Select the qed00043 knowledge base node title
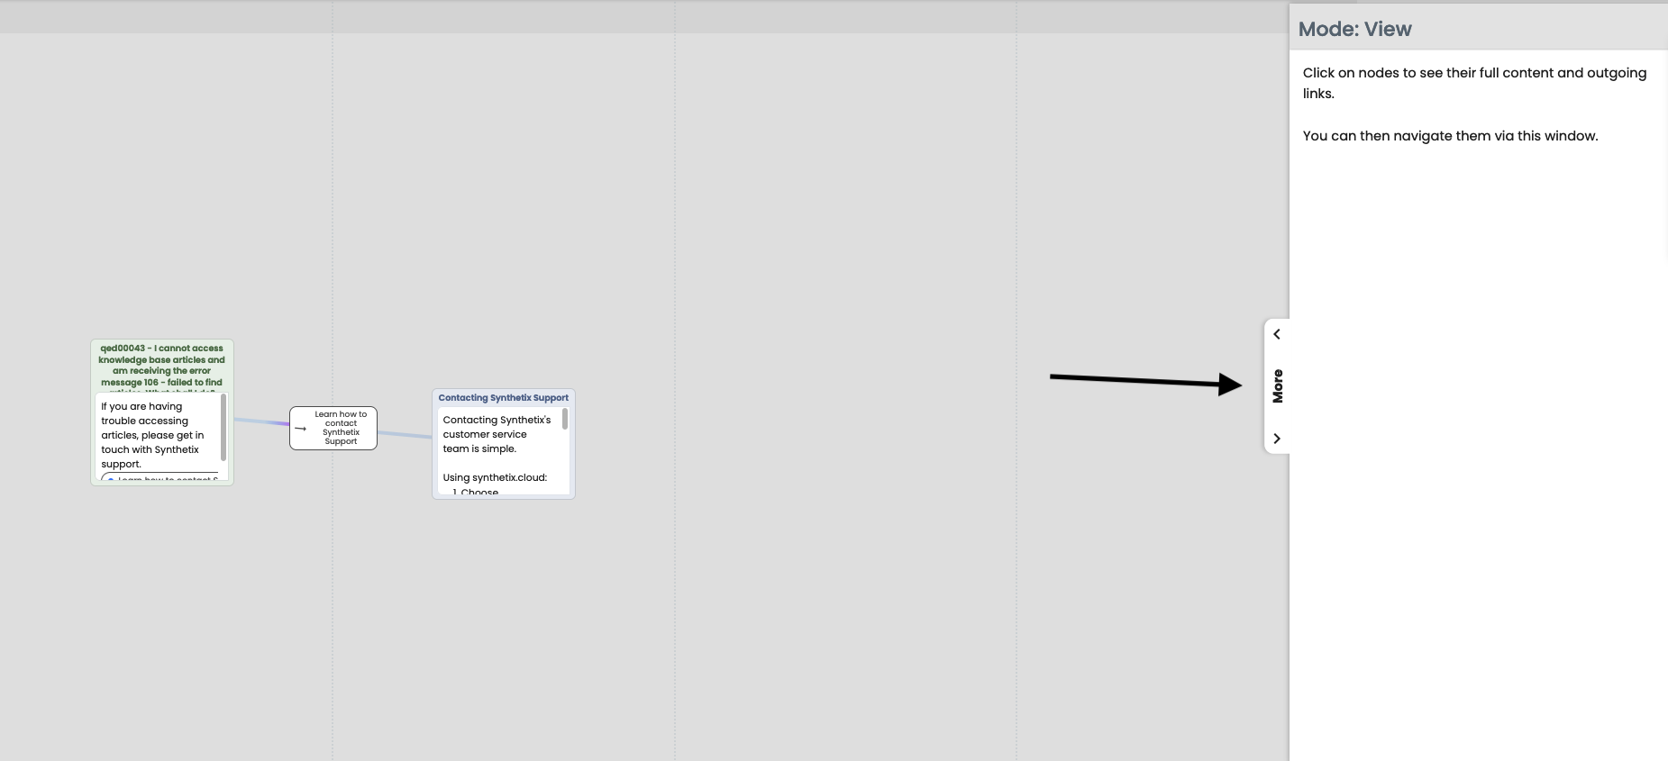 162,370
